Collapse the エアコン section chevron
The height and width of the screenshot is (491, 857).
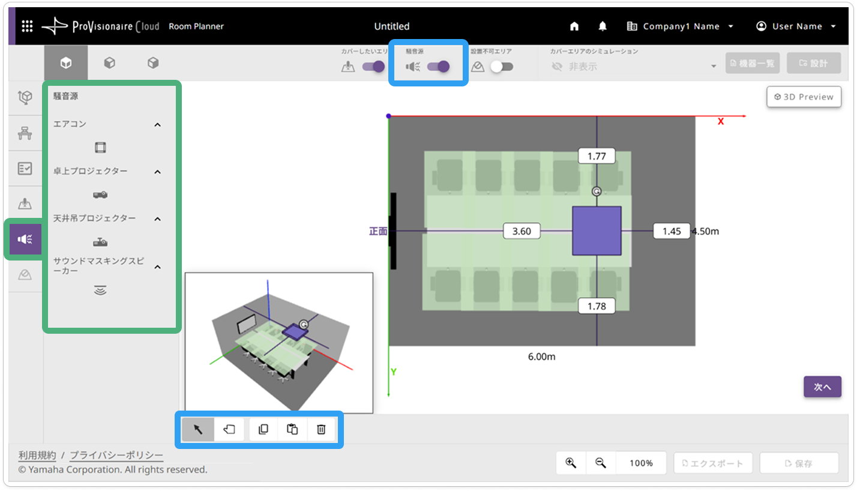(158, 125)
